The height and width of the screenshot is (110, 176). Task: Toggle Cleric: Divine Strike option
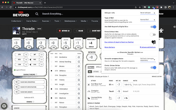click(x=153, y=67)
